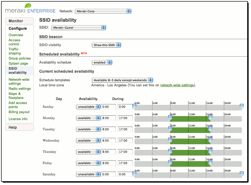Open the Schedule templates dropdown
251x185 pixels.
(122, 80)
